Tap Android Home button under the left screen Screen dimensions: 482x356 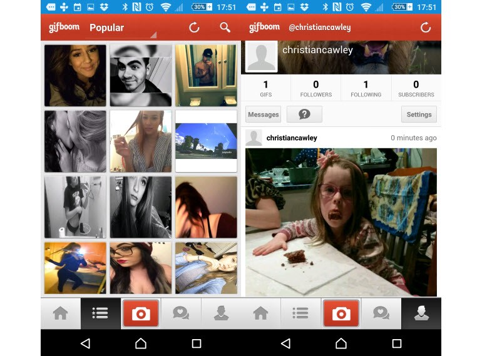click(x=141, y=343)
